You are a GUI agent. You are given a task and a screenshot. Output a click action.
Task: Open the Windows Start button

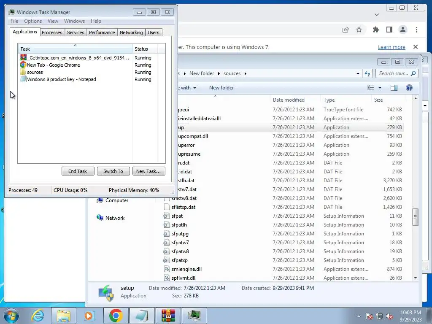11,316
